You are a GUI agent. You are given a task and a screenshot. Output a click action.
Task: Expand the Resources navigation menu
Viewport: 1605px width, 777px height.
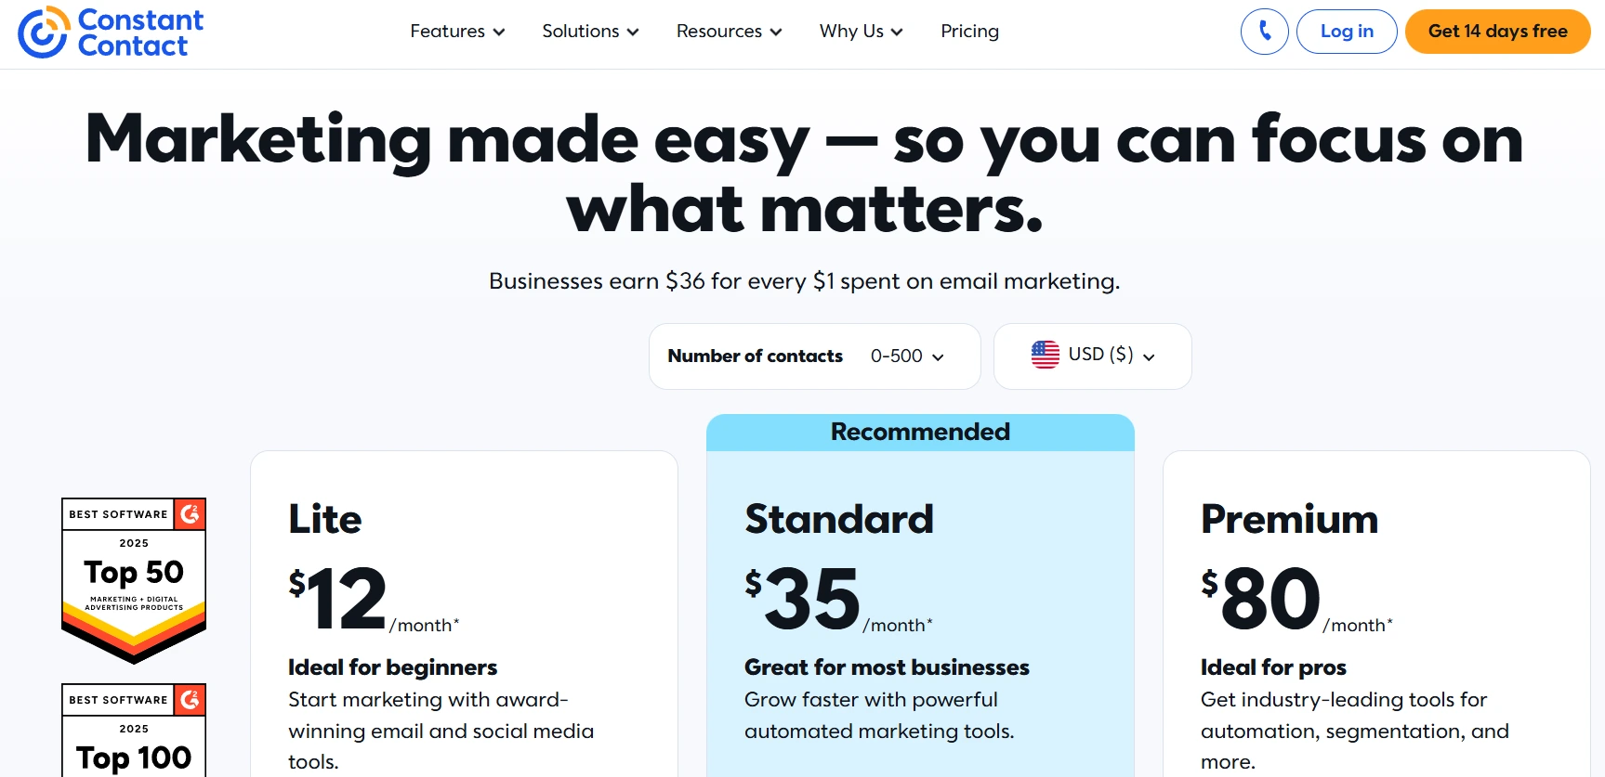pos(729,32)
